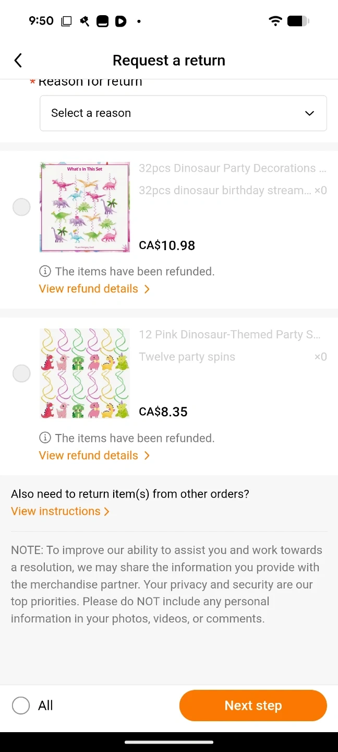338x752 pixels.
Task: Open View refund details for CA$10.98 item
Action: (89, 289)
